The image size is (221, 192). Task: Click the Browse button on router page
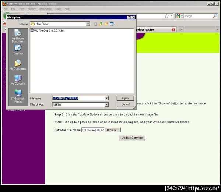(x=112, y=130)
